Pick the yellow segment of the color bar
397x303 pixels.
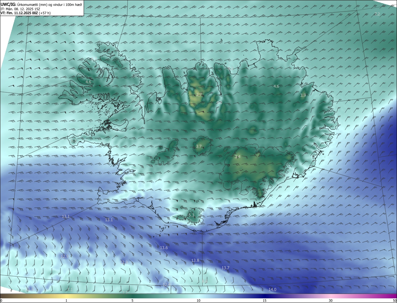pos(66,296)
